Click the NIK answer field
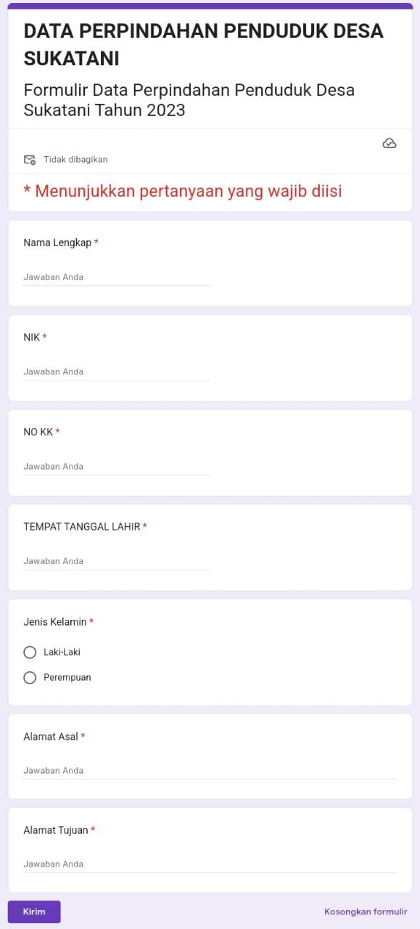The width and height of the screenshot is (420, 929). tap(116, 371)
